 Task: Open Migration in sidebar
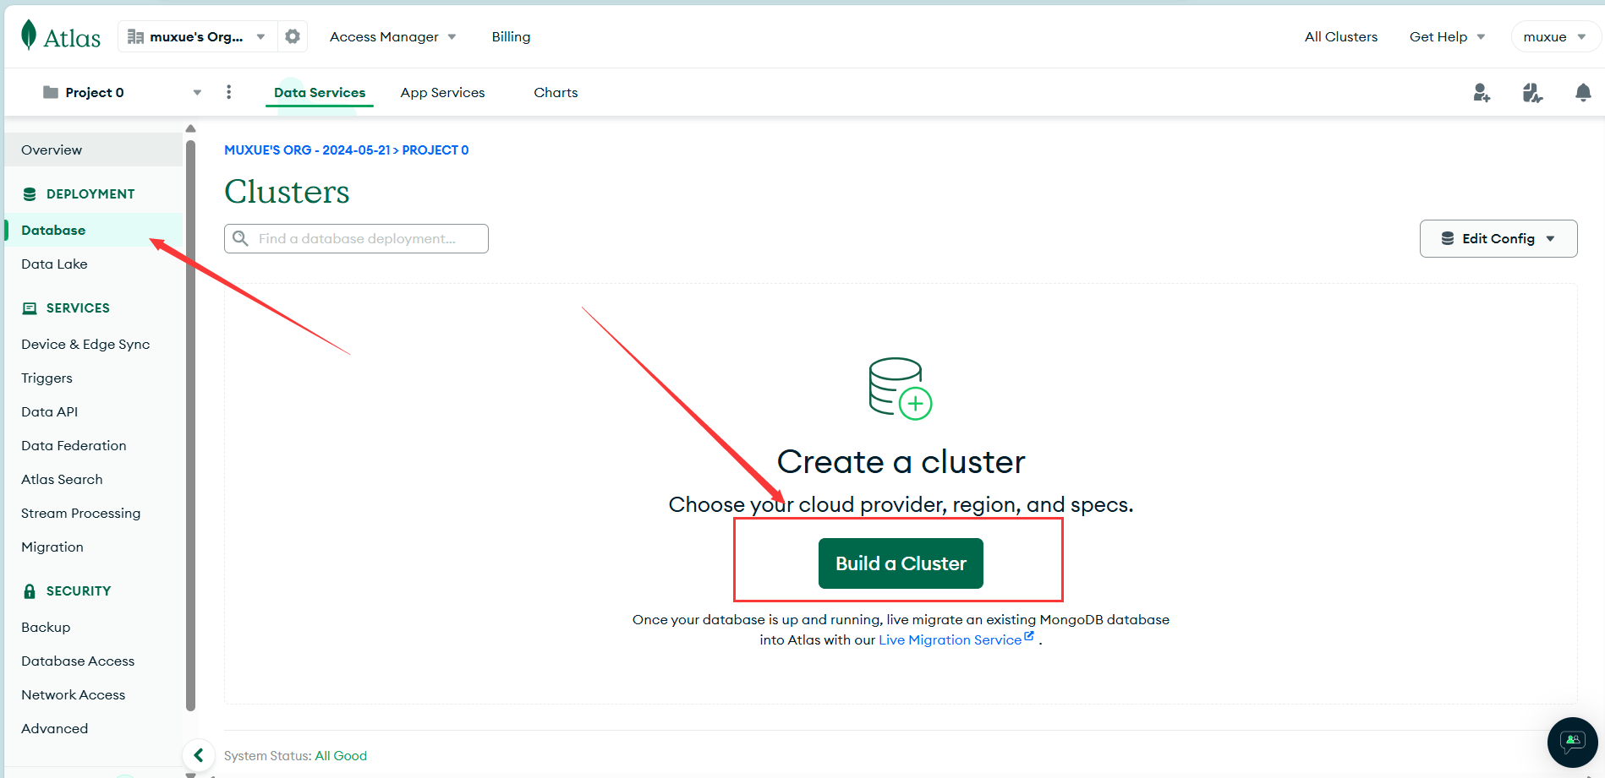(x=93, y=547)
